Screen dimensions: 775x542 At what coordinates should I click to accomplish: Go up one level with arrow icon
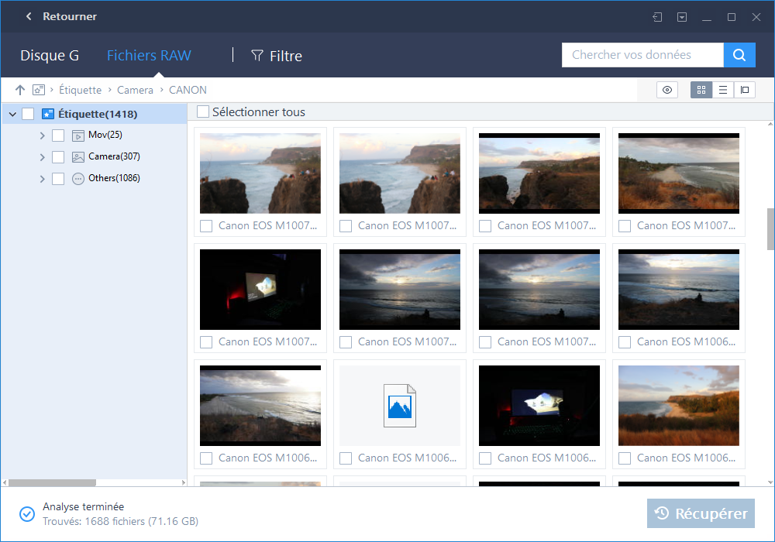[20, 90]
